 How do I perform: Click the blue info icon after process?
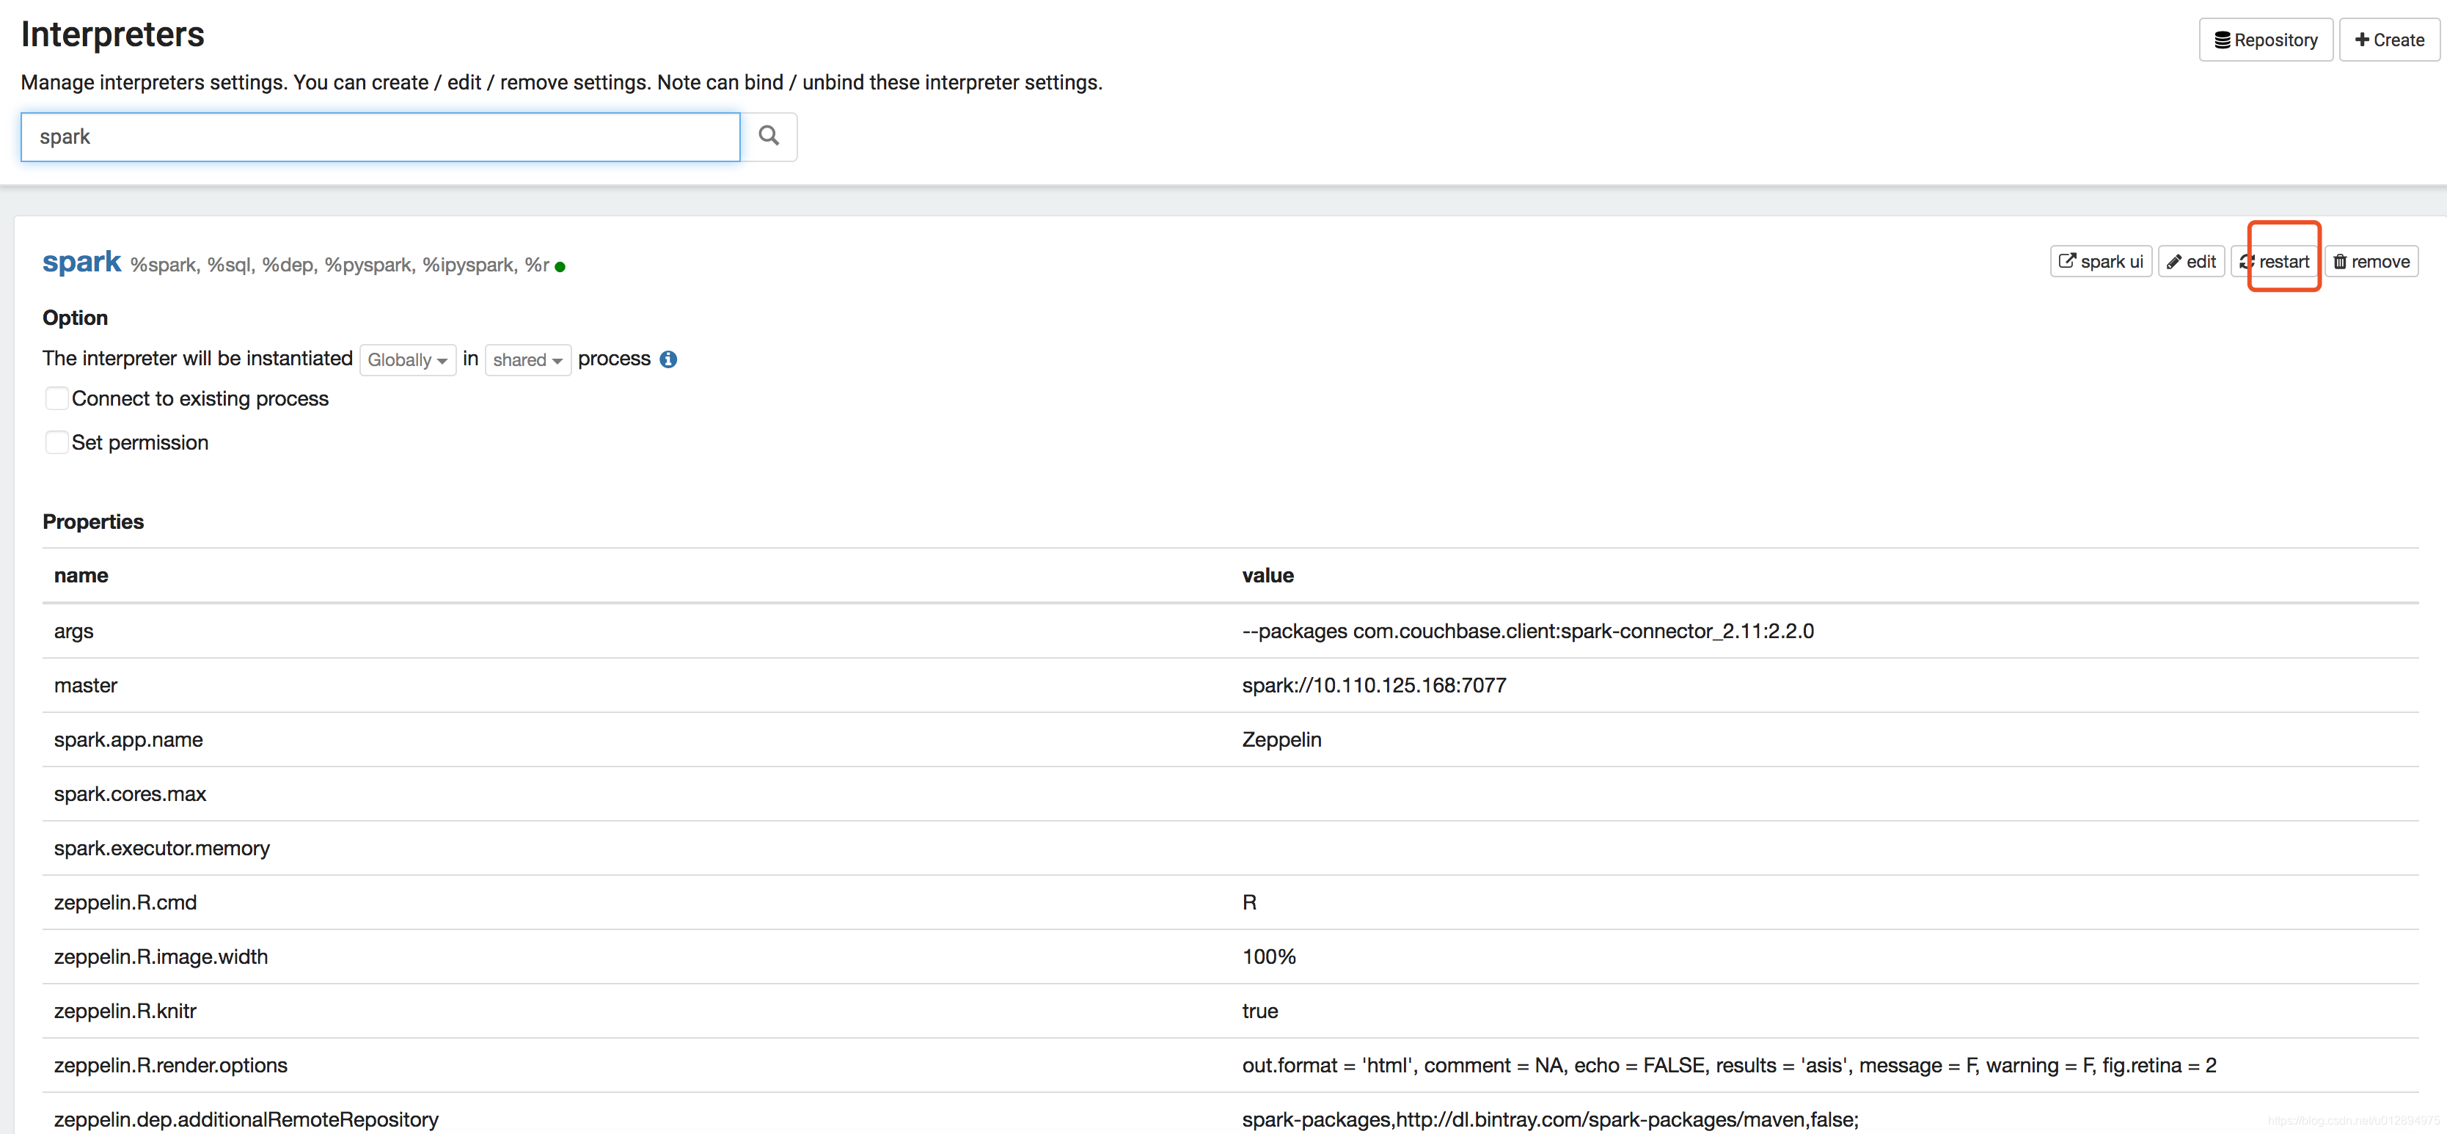[667, 359]
